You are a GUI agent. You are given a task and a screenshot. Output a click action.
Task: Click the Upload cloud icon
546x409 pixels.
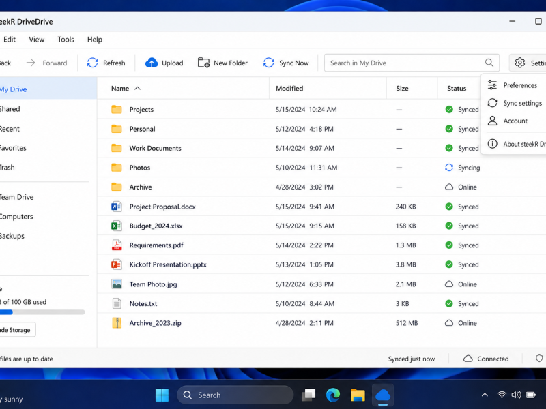(152, 63)
